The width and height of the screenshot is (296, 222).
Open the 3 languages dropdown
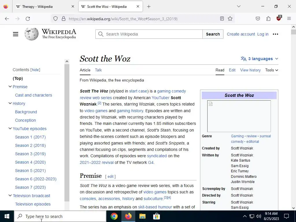coord(259,59)
